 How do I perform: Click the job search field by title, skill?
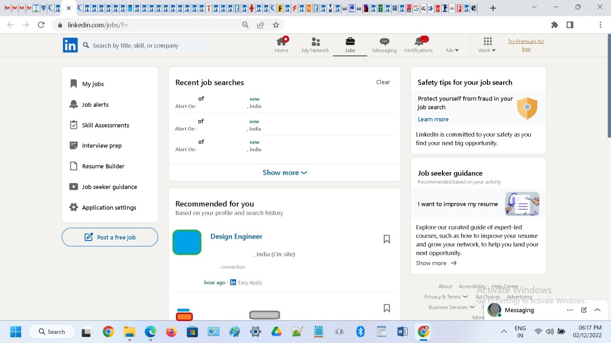pyautogui.click(x=143, y=45)
